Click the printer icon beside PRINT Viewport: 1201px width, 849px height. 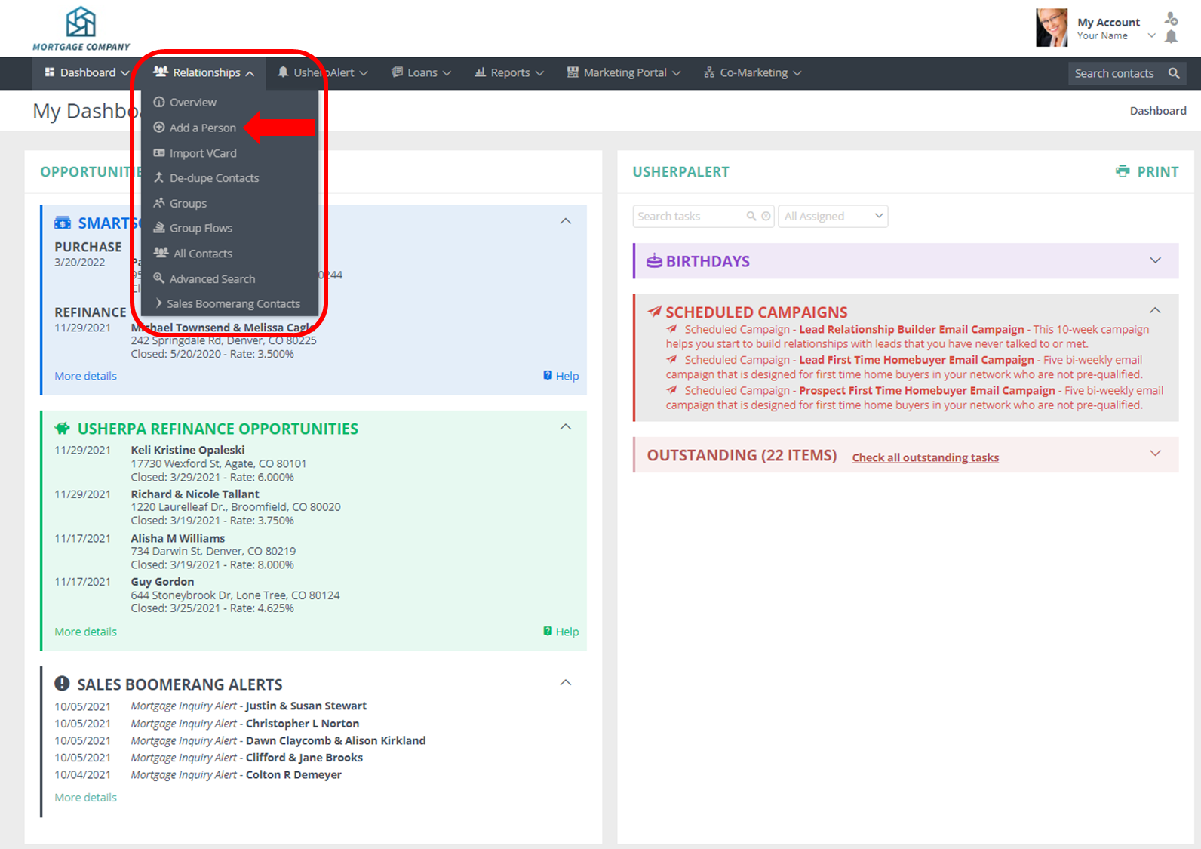click(x=1123, y=171)
